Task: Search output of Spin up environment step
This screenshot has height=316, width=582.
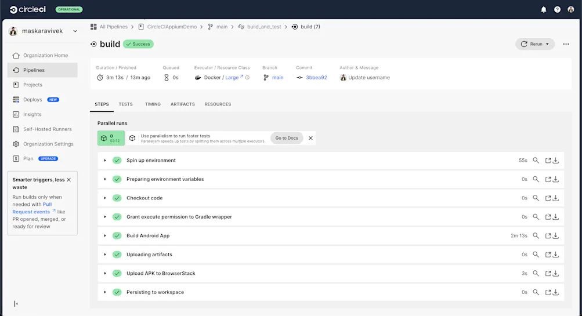Action: click(x=536, y=160)
